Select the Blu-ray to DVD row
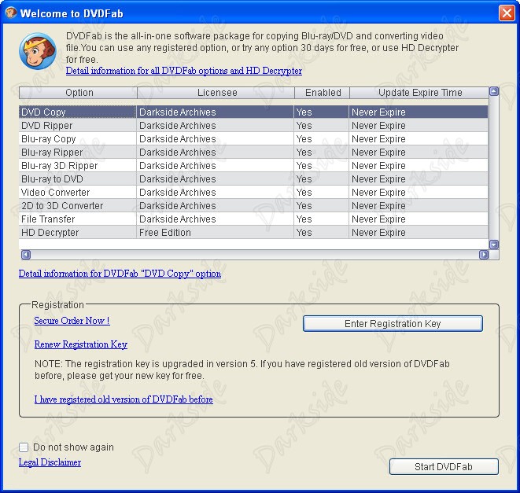 pyautogui.click(x=253, y=178)
